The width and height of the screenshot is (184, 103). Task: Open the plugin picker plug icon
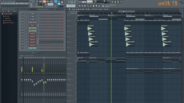coord(96,6)
